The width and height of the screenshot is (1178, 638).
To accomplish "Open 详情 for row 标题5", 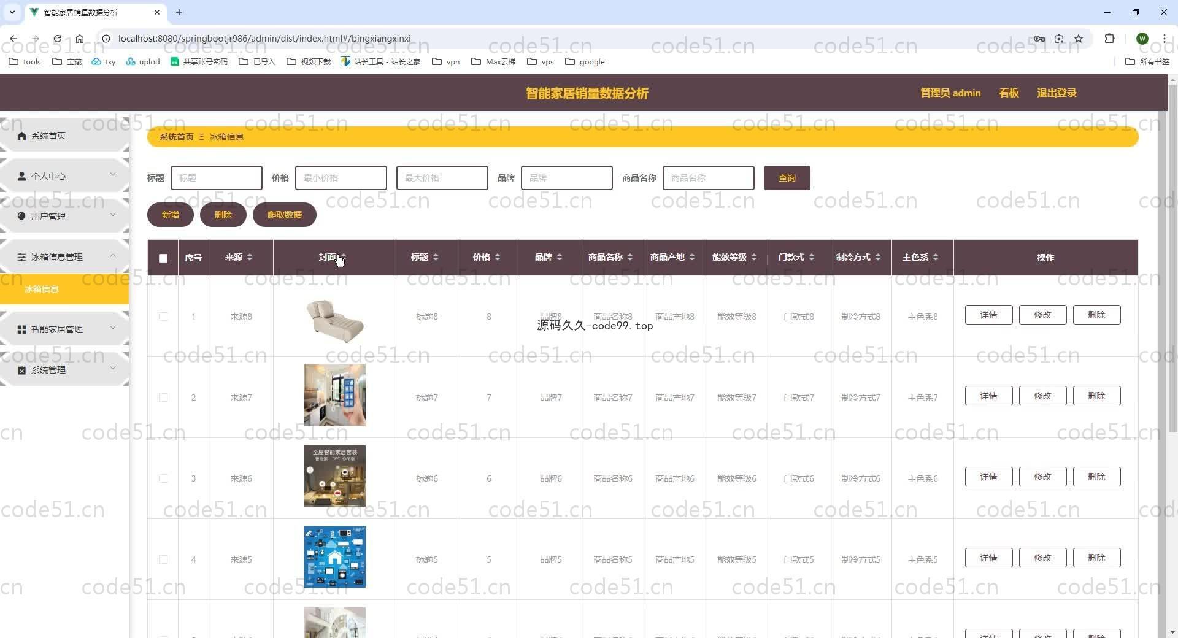I will pyautogui.click(x=988, y=558).
